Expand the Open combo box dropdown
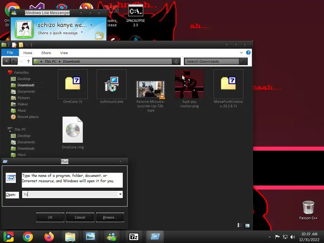 pyautogui.click(x=120, y=194)
